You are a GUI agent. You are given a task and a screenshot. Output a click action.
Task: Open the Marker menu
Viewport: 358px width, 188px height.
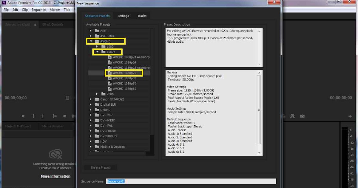(x=55, y=10)
